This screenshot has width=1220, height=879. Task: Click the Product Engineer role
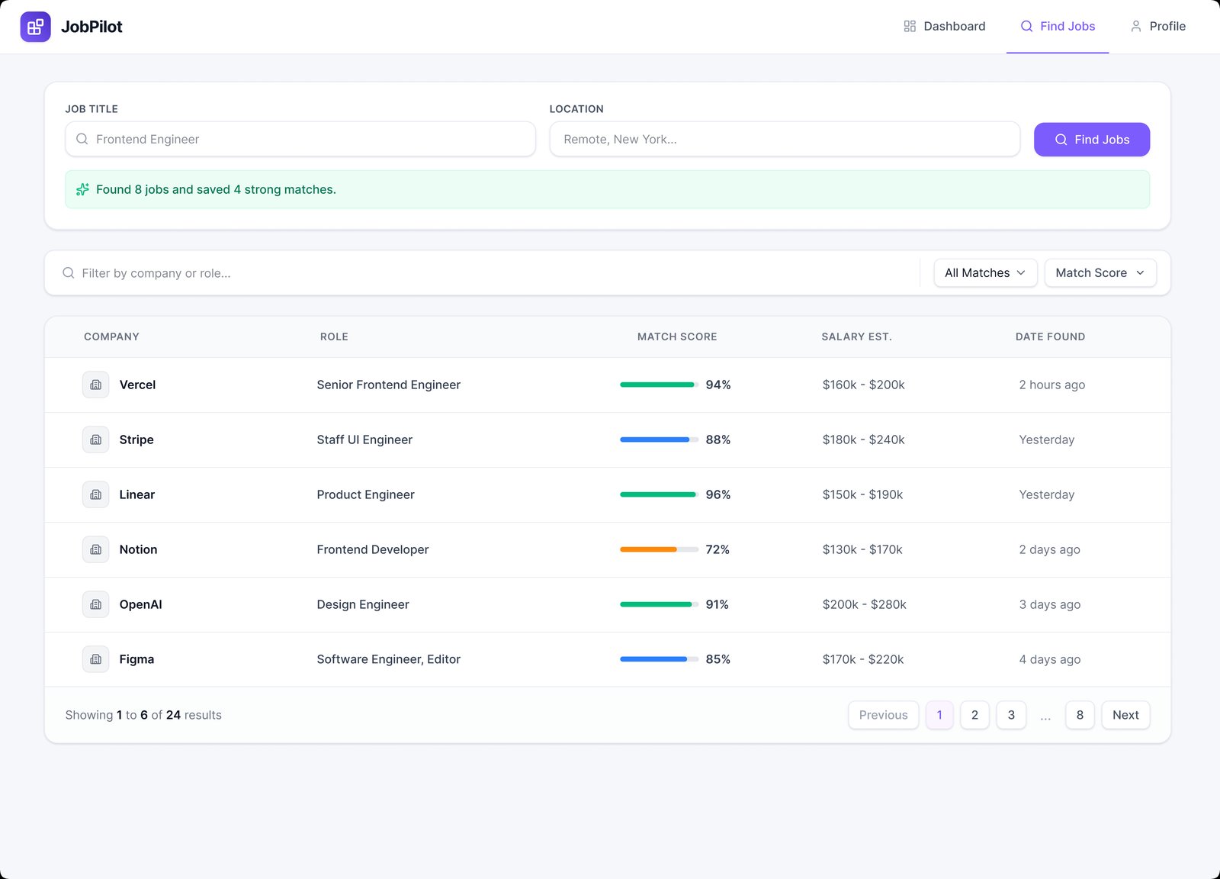tap(366, 494)
